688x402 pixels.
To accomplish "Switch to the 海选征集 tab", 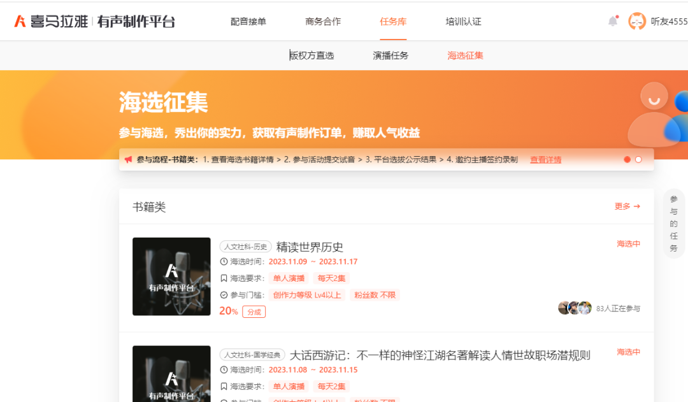I will point(465,55).
